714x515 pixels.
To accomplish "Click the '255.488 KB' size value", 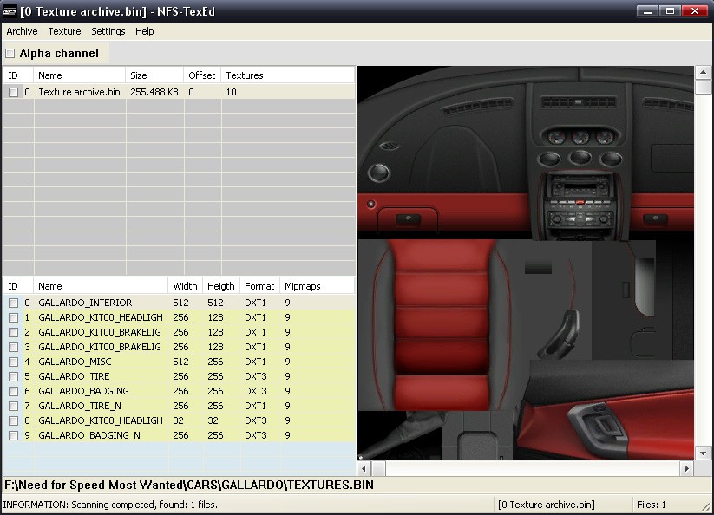I will tap(154, 92).
